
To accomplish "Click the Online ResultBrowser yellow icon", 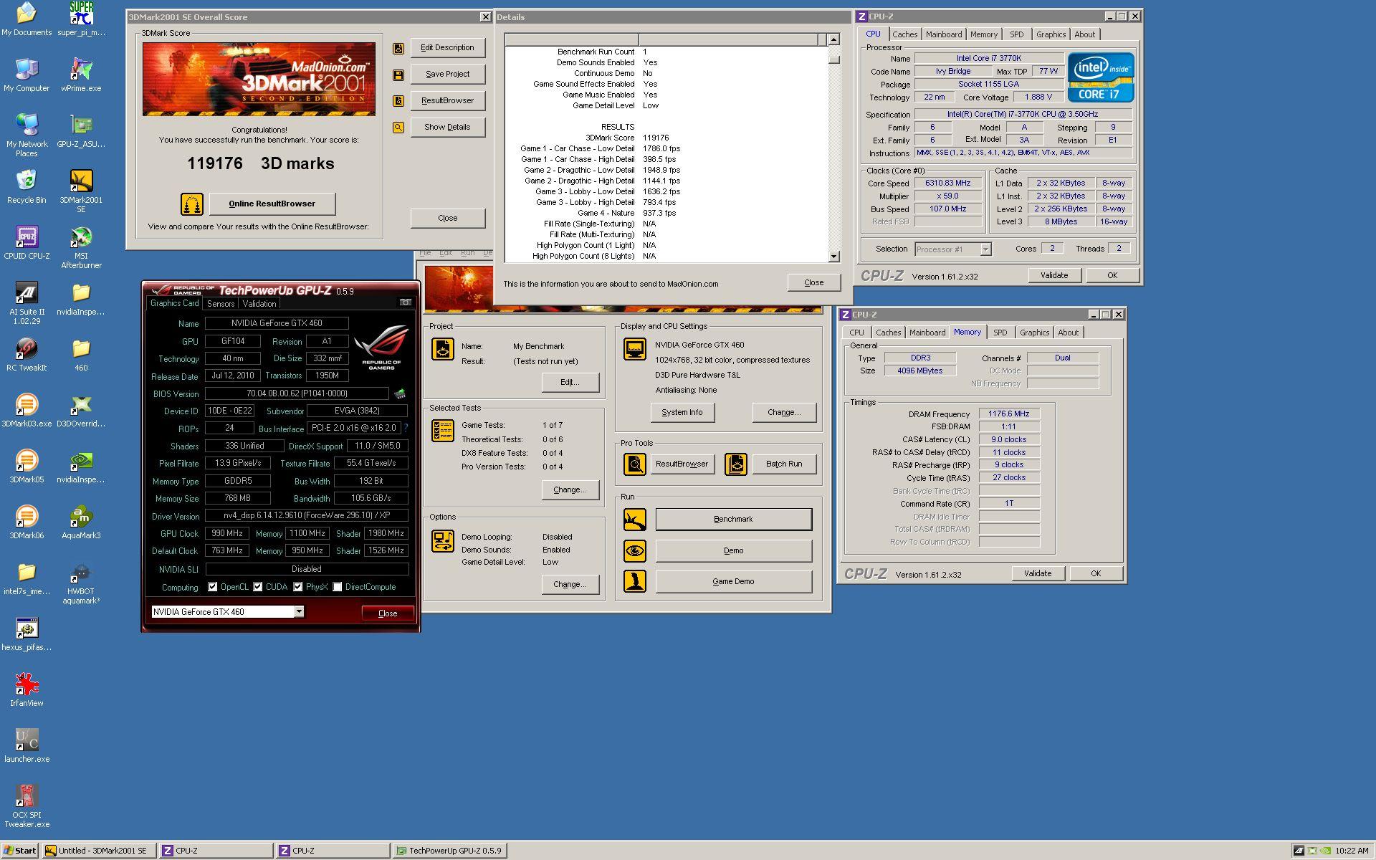I will pos(191,204).
